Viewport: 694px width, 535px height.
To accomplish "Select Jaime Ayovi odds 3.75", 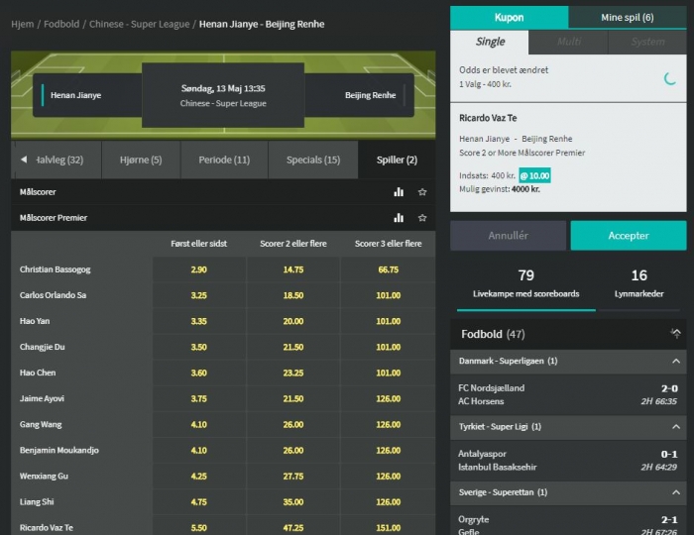I will tap(198, 399).
